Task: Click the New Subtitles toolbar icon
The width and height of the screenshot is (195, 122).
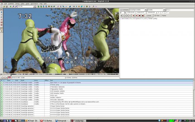Action: pyautogui.click(x=1, y=6)
